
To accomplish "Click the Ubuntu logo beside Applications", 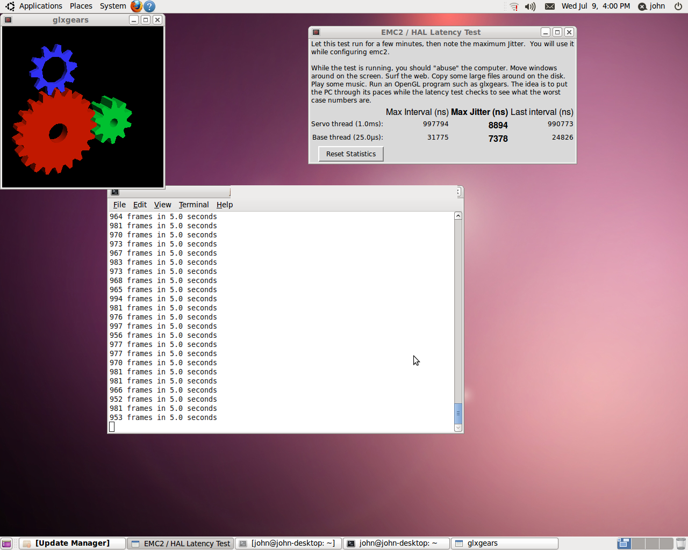I will 10,6.
